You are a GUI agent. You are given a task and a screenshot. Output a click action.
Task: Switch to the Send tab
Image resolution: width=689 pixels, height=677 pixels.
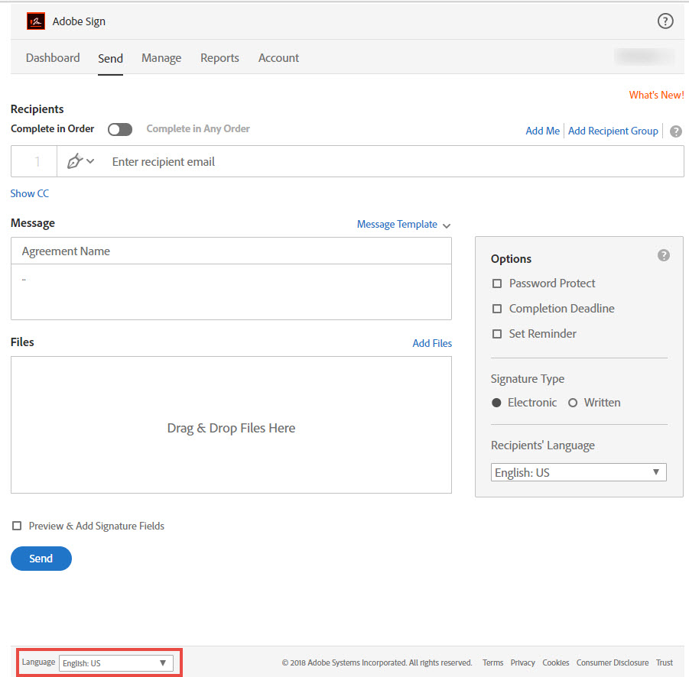tap(110, 58)
